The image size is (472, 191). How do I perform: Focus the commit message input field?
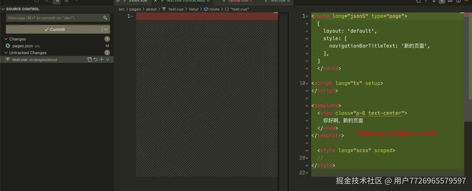pyautogui.click(x=58, y=18)
